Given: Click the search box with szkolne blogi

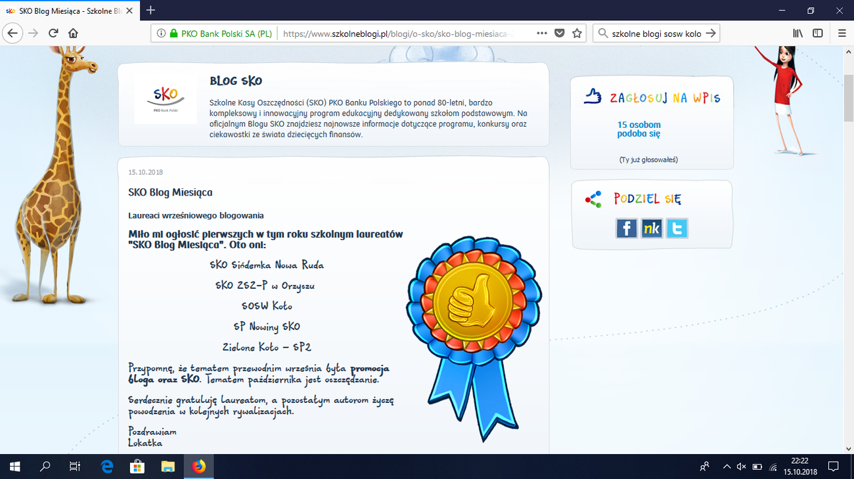Looking at the screenshot, I should click(656, 33).
